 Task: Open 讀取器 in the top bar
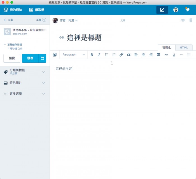point(37,10)
